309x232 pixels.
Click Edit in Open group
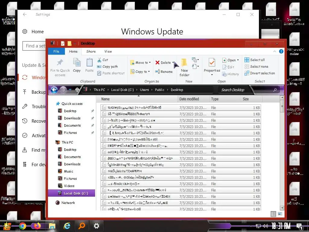point(228,67)
